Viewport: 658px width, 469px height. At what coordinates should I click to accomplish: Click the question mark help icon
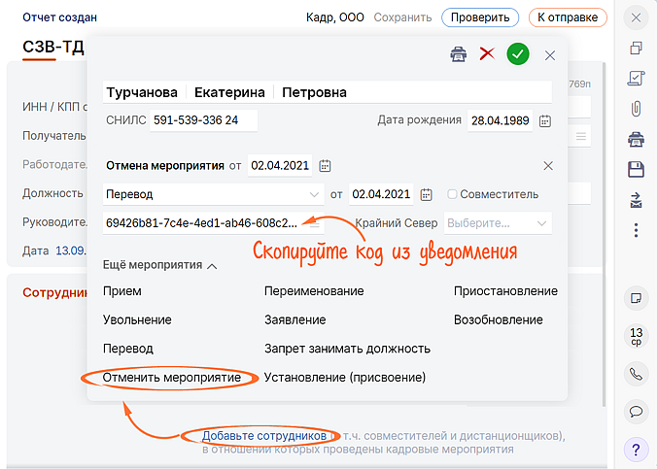[x=636, y=450]
